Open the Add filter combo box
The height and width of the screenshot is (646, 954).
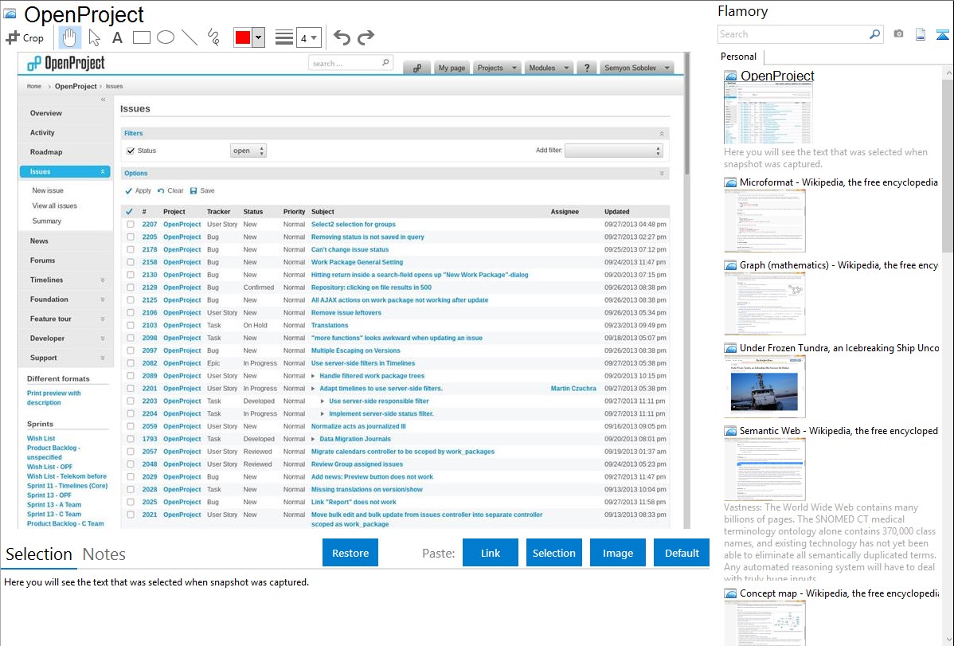tap(613, 151)
